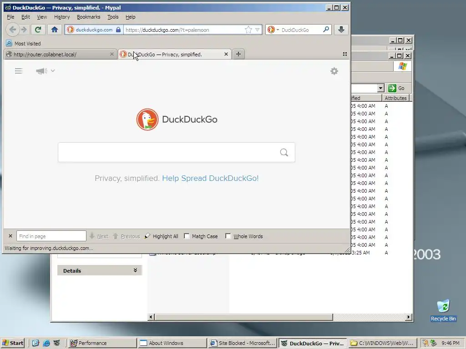Open DuckDuckGo settings gear

[x=334, y=71]
